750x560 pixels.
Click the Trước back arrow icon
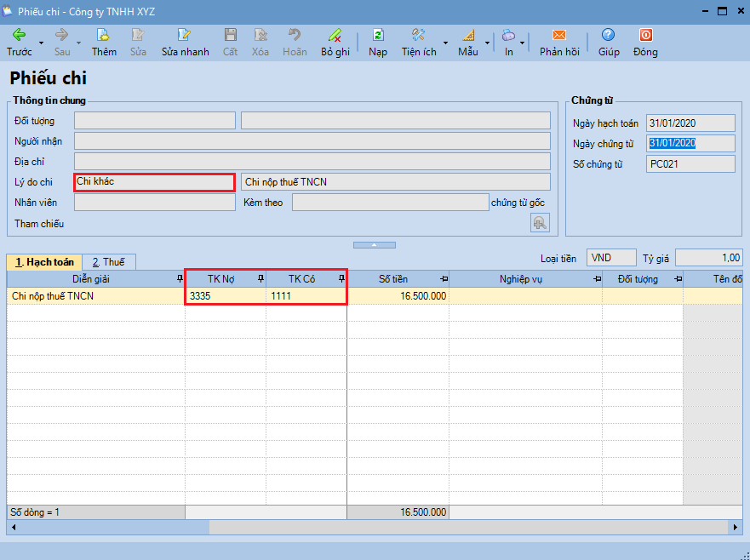pos(19,36)
